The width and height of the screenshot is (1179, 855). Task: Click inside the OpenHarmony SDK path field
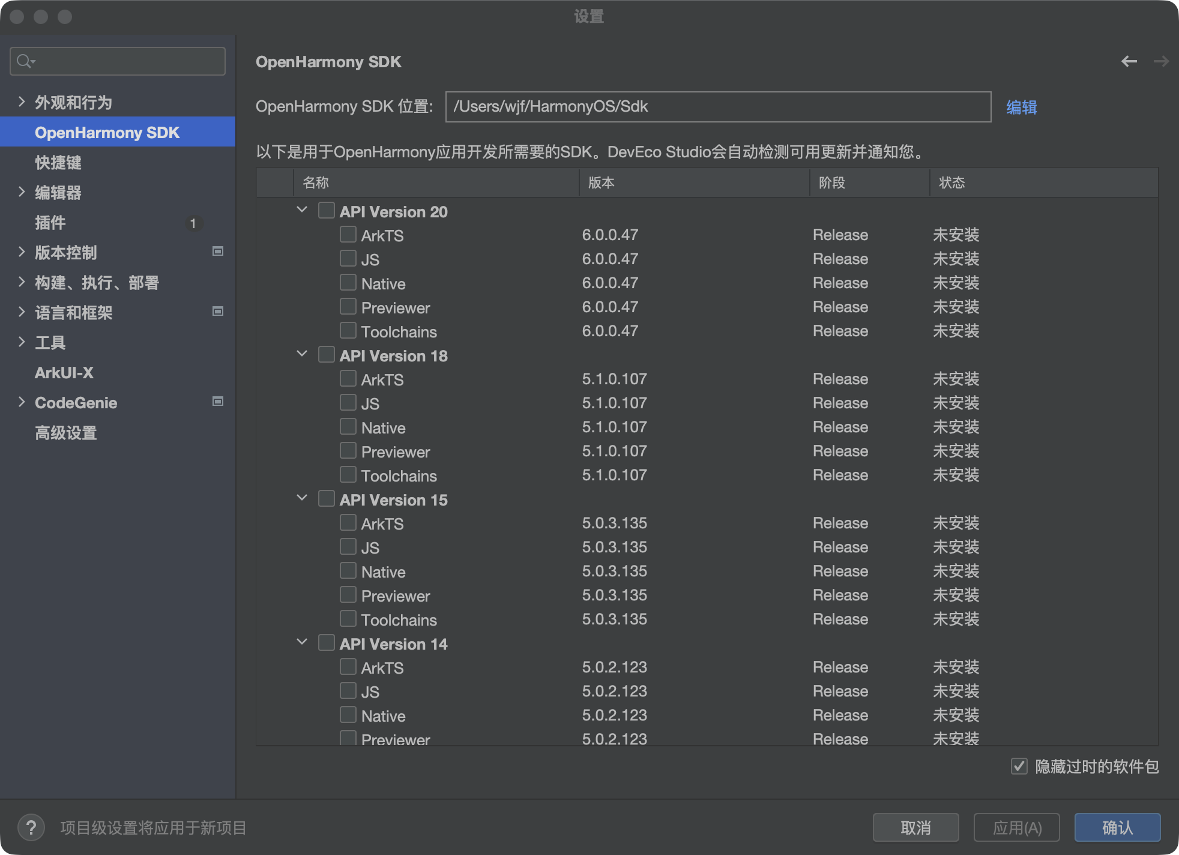[717, 106]
